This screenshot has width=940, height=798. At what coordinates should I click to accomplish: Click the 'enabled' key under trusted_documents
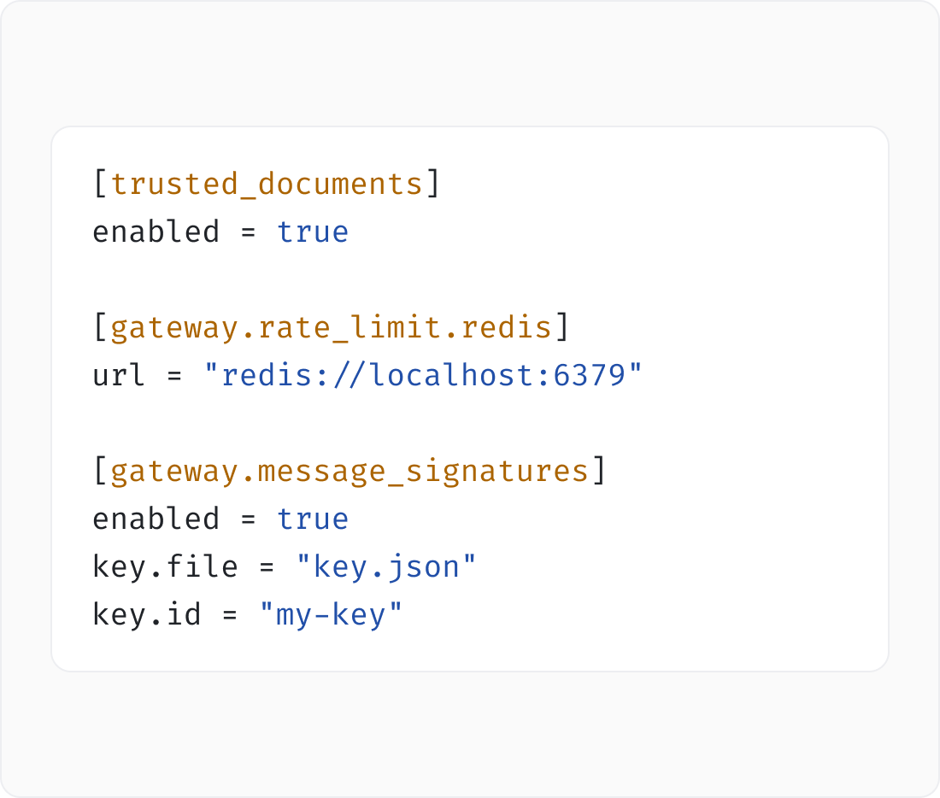click(156, 232)
